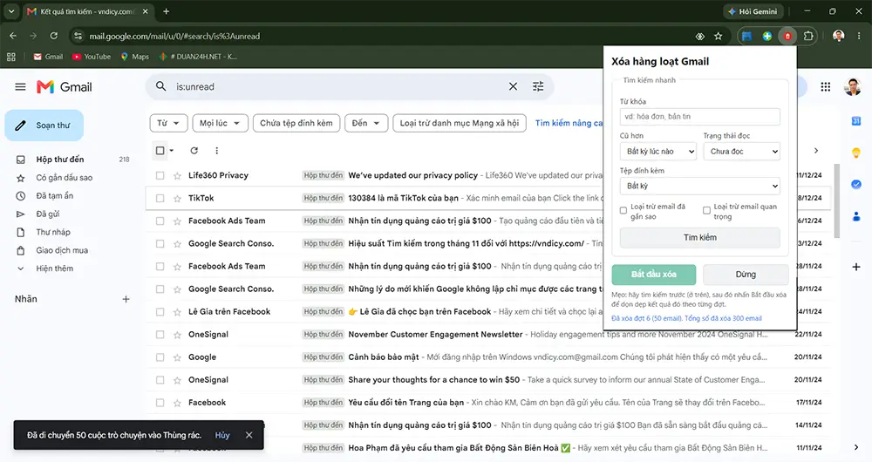The image size is (872, 462).
Task: Open Trạng thái đọc dropdown
Action: (x=742, y=151)
